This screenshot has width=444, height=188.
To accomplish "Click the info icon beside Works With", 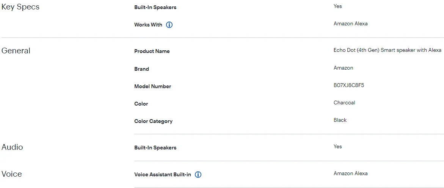I will tap(169, 25).
